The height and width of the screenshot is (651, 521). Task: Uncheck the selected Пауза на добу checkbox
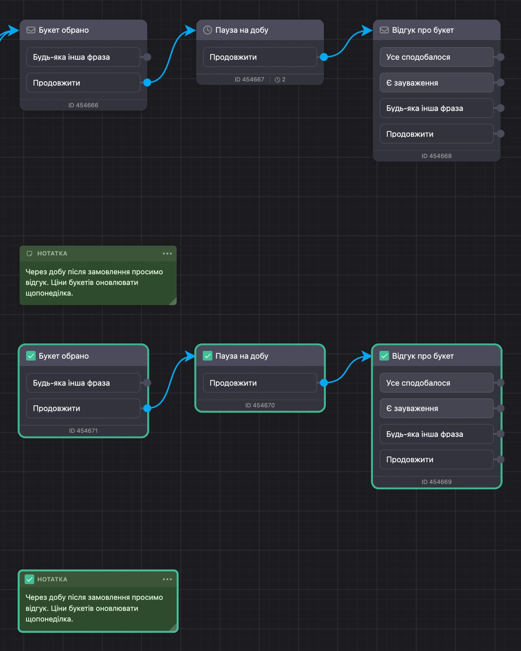coord(207,356)
